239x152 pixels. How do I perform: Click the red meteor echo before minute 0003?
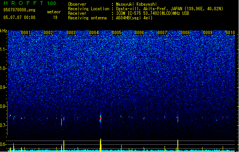tap(62, 122)
